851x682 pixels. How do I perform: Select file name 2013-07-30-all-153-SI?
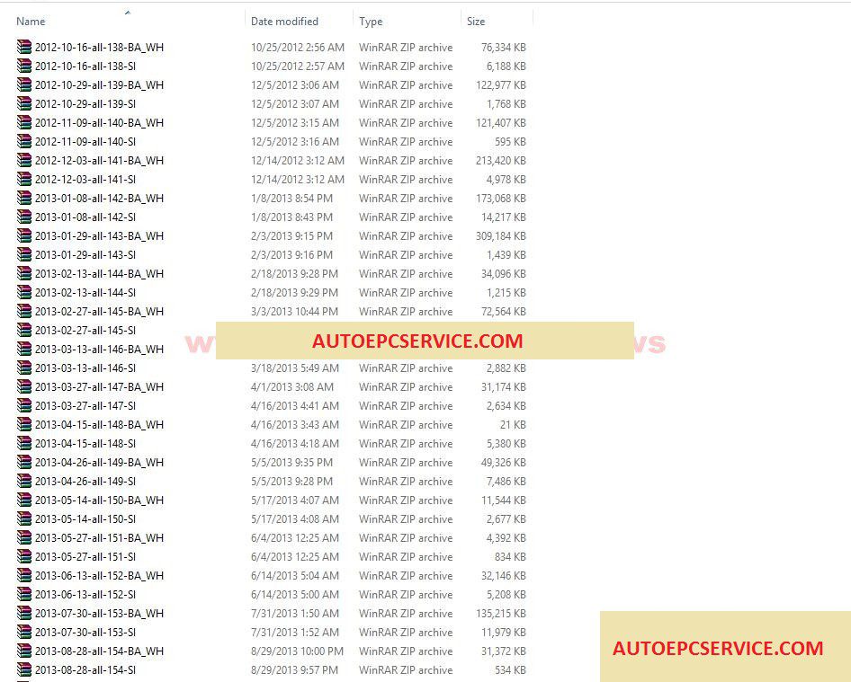(x=85, y=632)
